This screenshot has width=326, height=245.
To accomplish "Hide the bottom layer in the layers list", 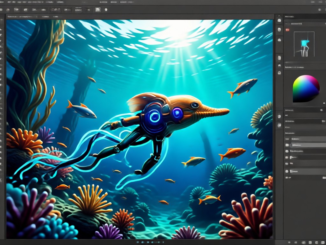I will [x=287, y=171].
